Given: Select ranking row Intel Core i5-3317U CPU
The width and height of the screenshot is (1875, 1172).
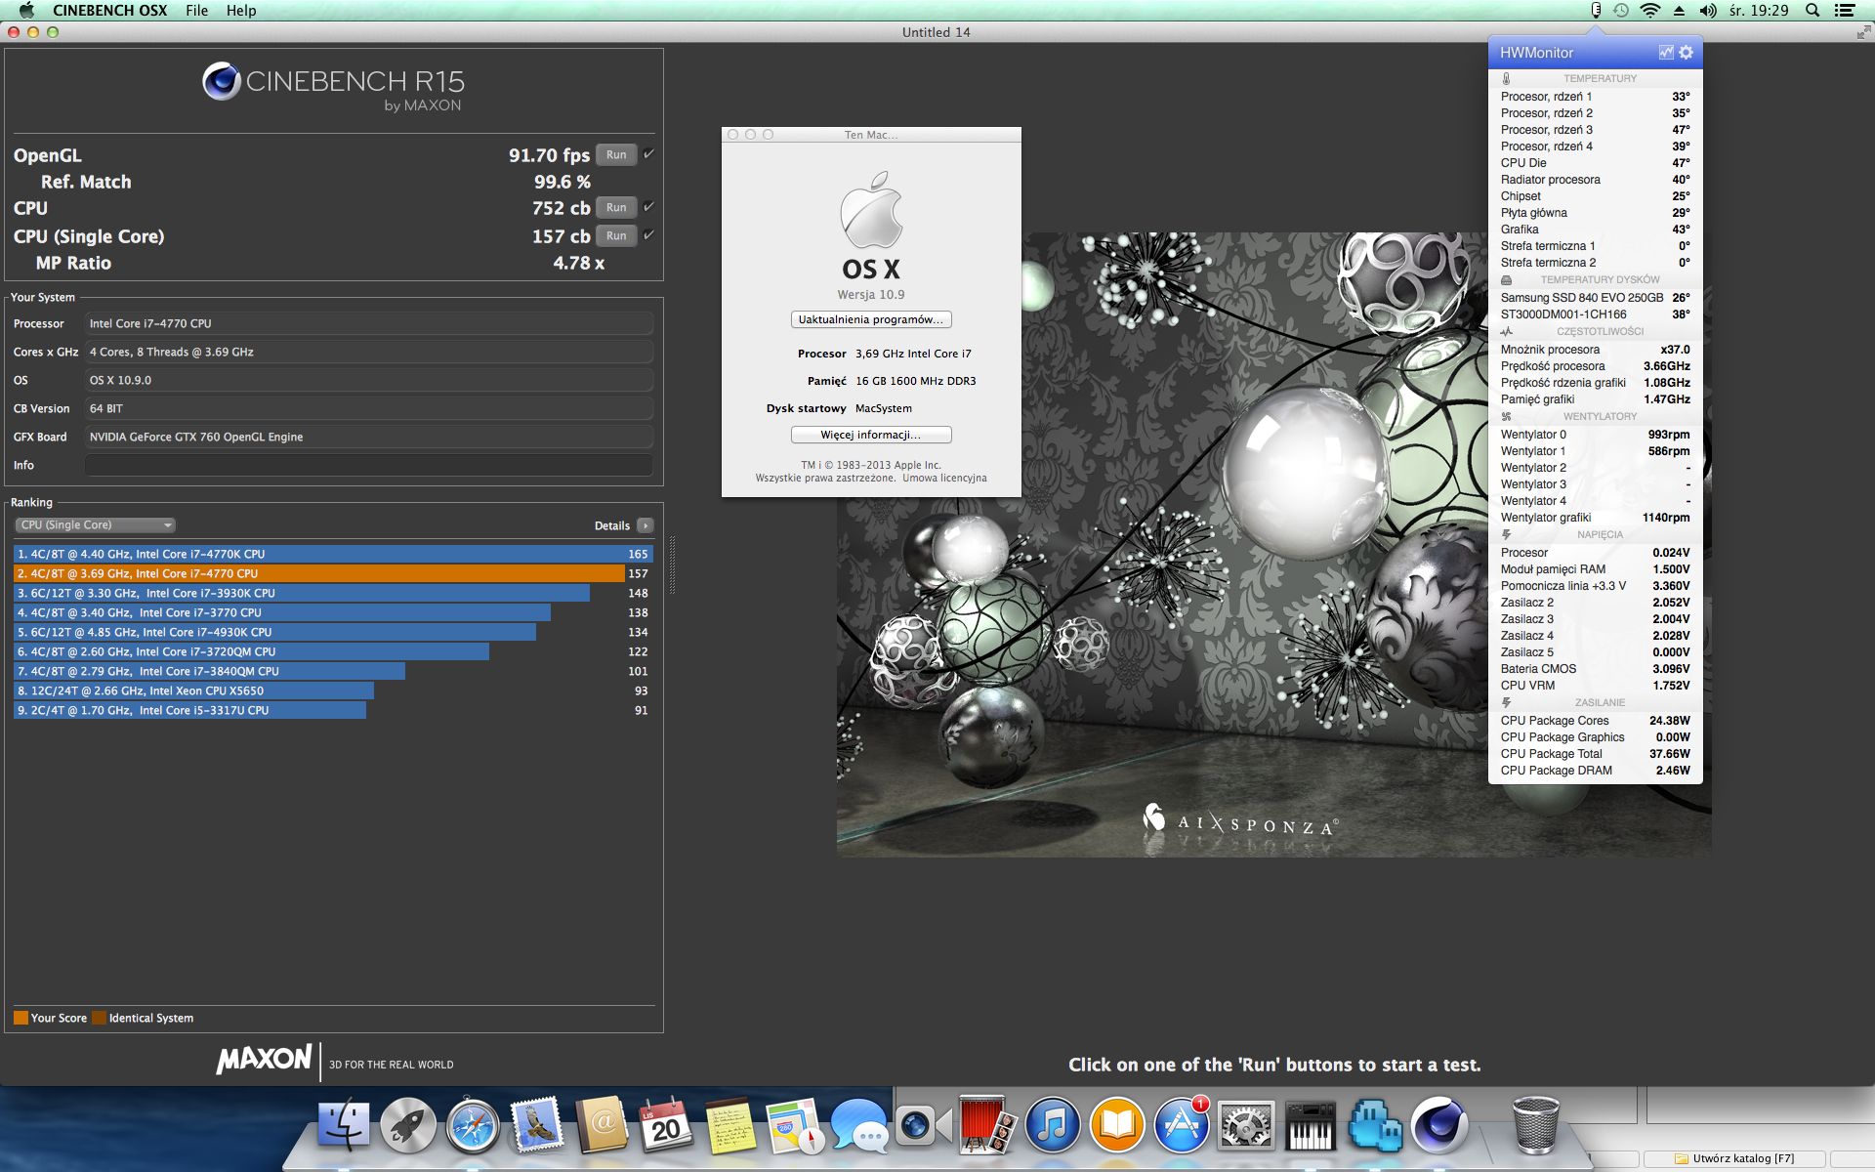Looking at the screenshot, I should click(333, 710).
